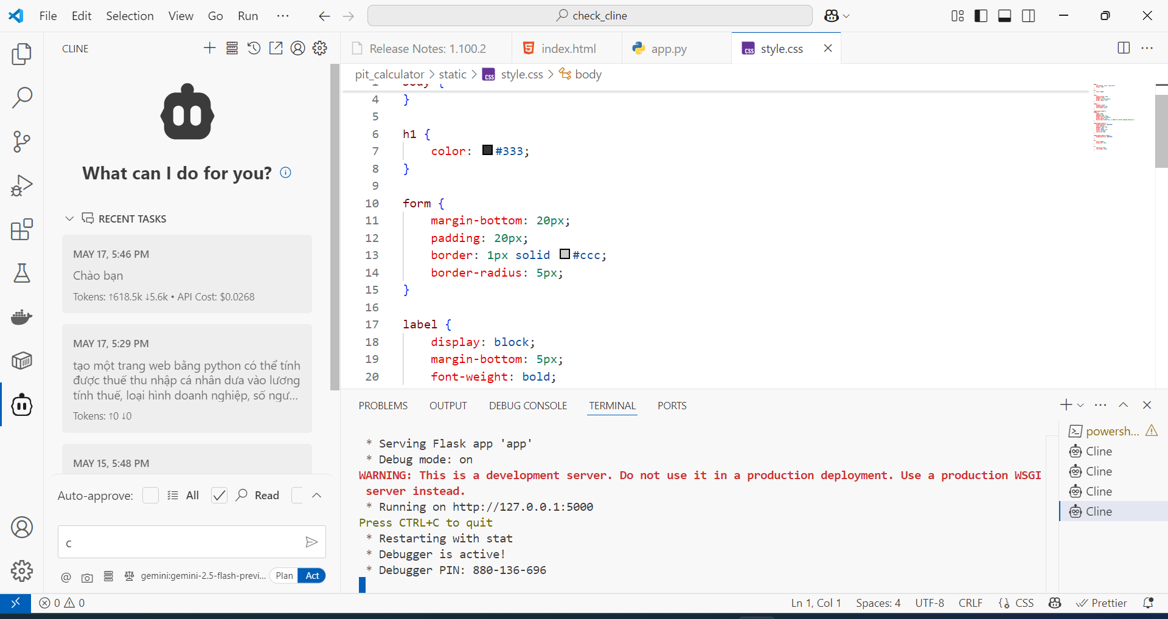Screen dimensions: 1168x619
Task: Click the Copilot status icon in status bar
Action: tap(1055, 603)
